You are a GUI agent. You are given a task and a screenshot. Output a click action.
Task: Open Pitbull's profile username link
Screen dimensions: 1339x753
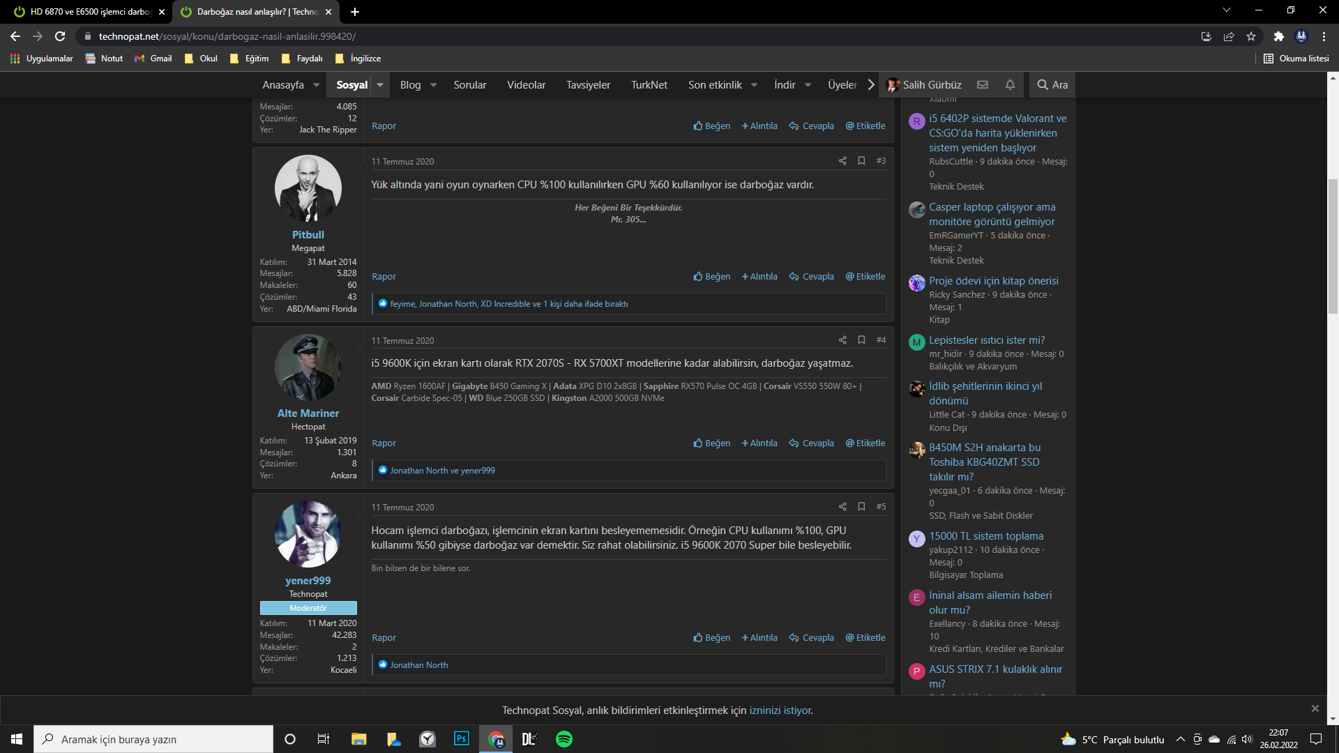coord(308,235)
